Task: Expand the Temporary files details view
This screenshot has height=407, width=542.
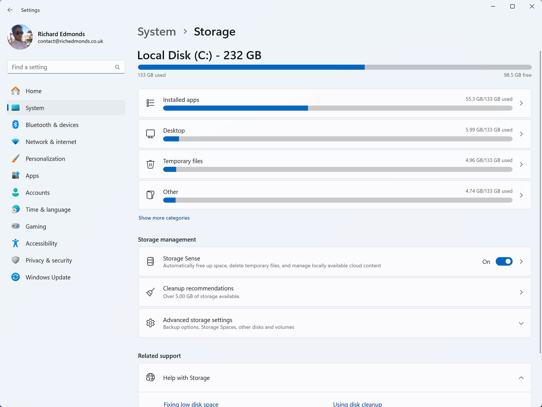Action: (521, 164)
